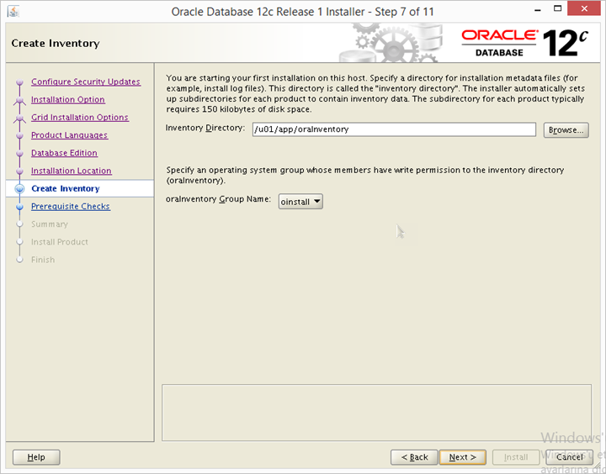Viewport: 606px width, 474px height.
Task: Go back to Installation Location step
Action: (72, 171)
